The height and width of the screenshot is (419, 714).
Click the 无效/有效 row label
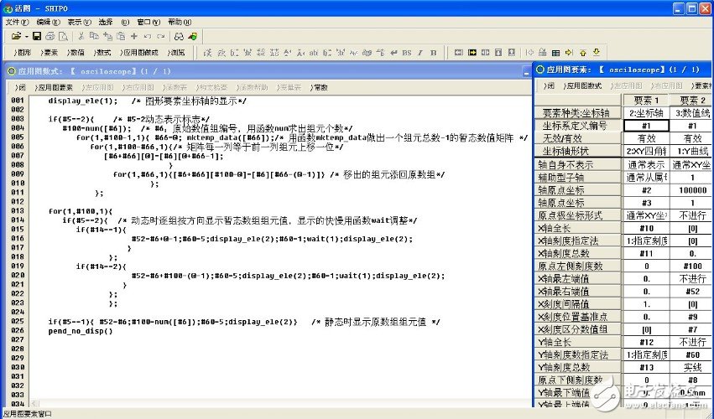point(577,138)
